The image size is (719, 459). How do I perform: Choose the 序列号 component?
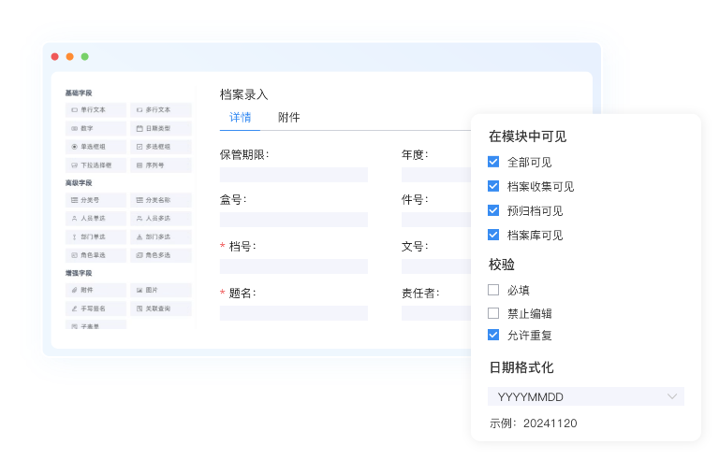click(160, 165)
